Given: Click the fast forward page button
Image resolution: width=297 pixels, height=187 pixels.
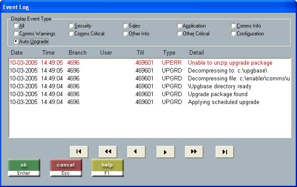Looking at the screenshot, I should tap(194, 152).
